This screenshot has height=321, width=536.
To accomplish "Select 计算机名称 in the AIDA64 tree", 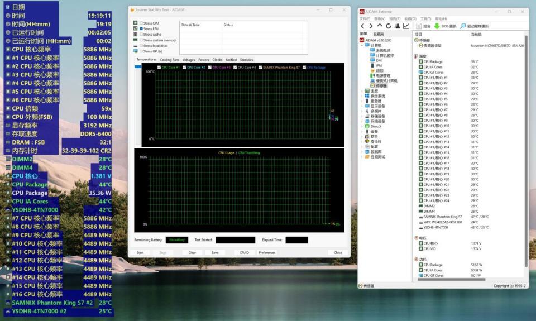I will tap(385, 55).
